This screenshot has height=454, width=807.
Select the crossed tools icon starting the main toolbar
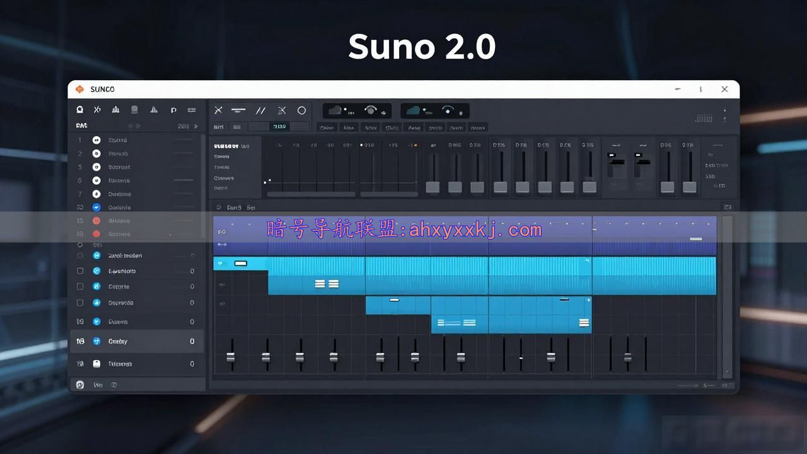point(218,110)
